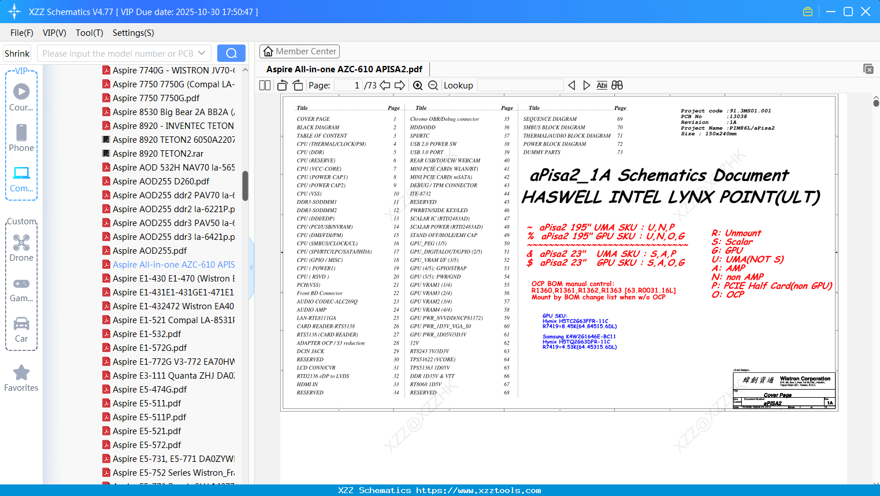The width and height of the screenshot is (880, 496).
Task: Open Aspire AOD 532H NAV70 file
Action: 169,167
